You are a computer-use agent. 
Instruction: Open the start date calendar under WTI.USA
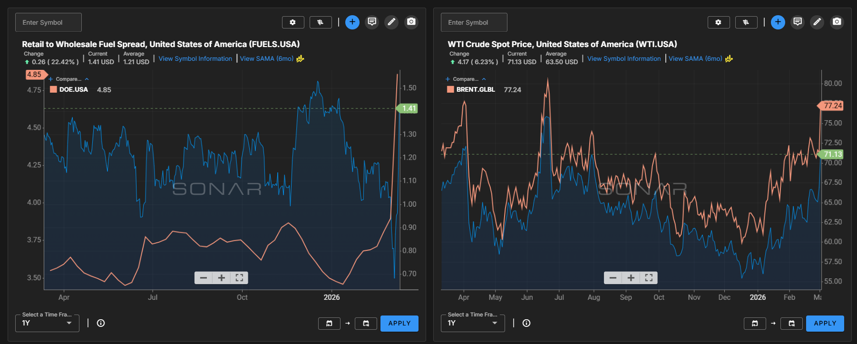[755, 324]
